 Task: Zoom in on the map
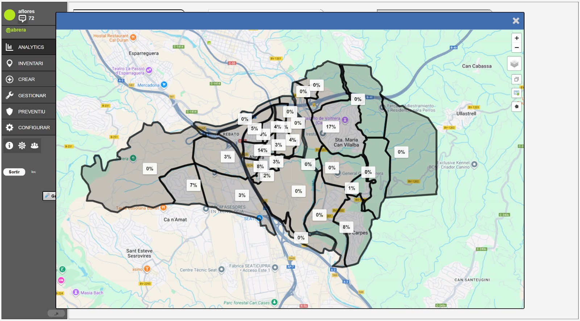pyautogui.click(x=517, y=38)
